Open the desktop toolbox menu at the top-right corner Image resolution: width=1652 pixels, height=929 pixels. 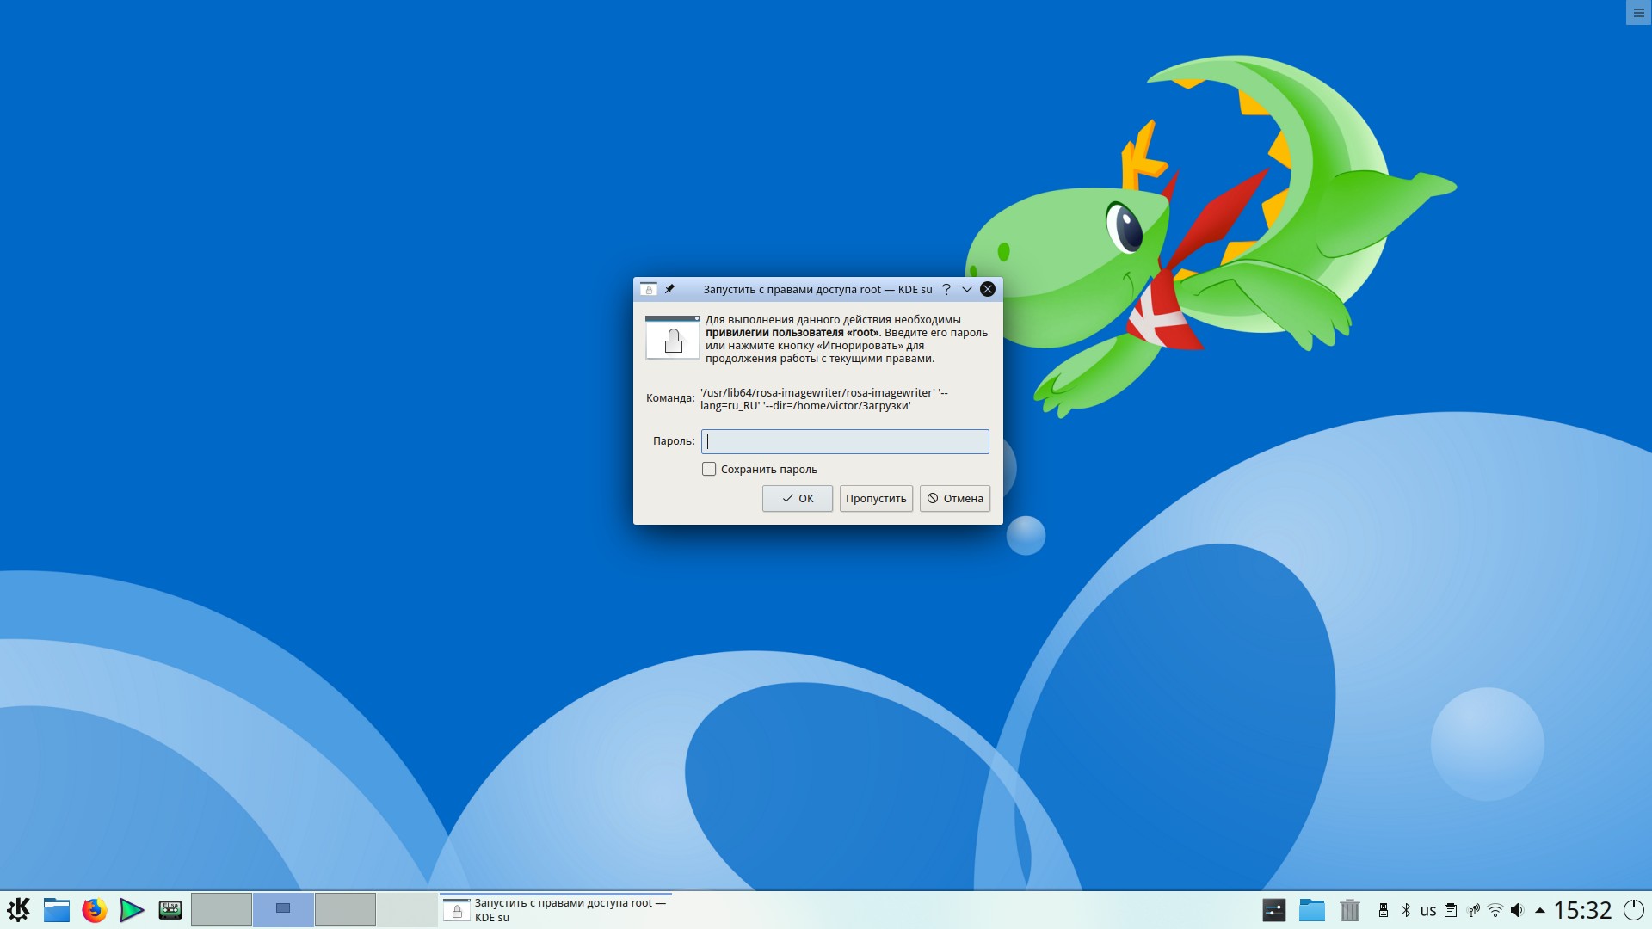(1638, 13)
